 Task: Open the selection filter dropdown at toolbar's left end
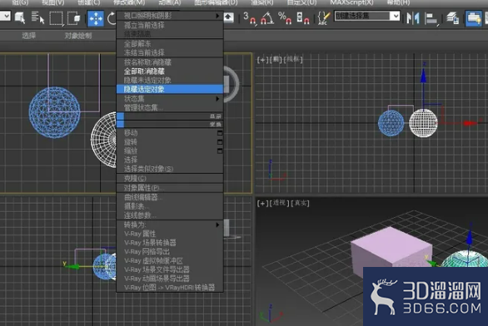pos(5,16)
